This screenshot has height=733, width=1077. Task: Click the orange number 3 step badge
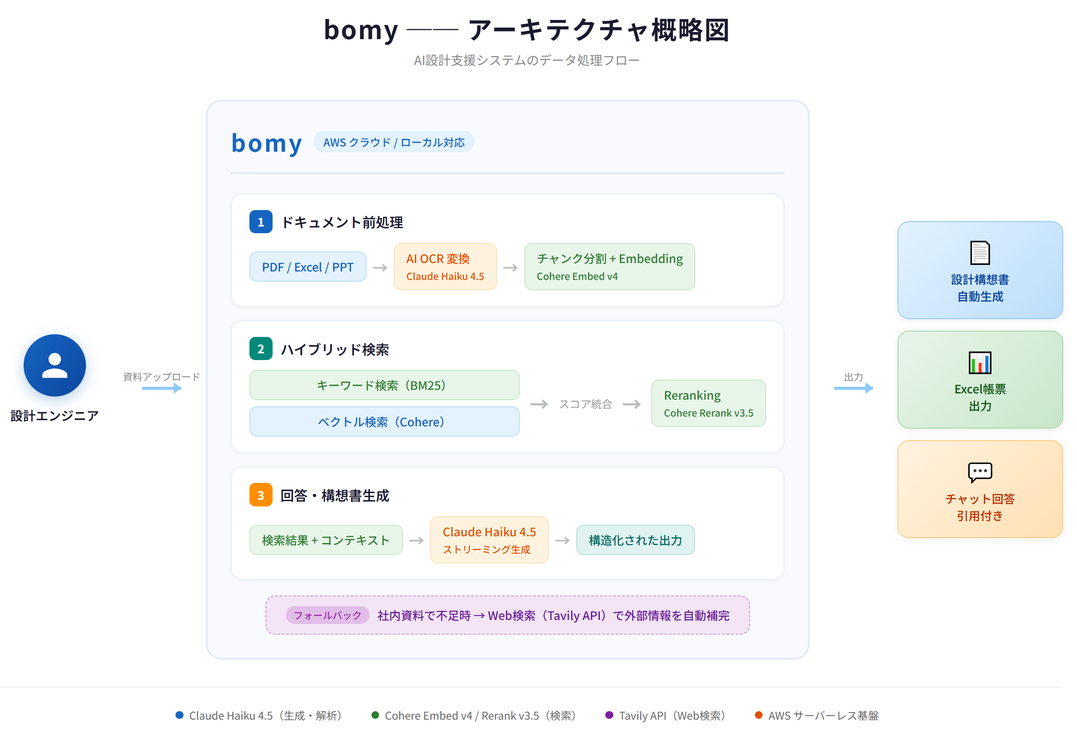point(261,495)
